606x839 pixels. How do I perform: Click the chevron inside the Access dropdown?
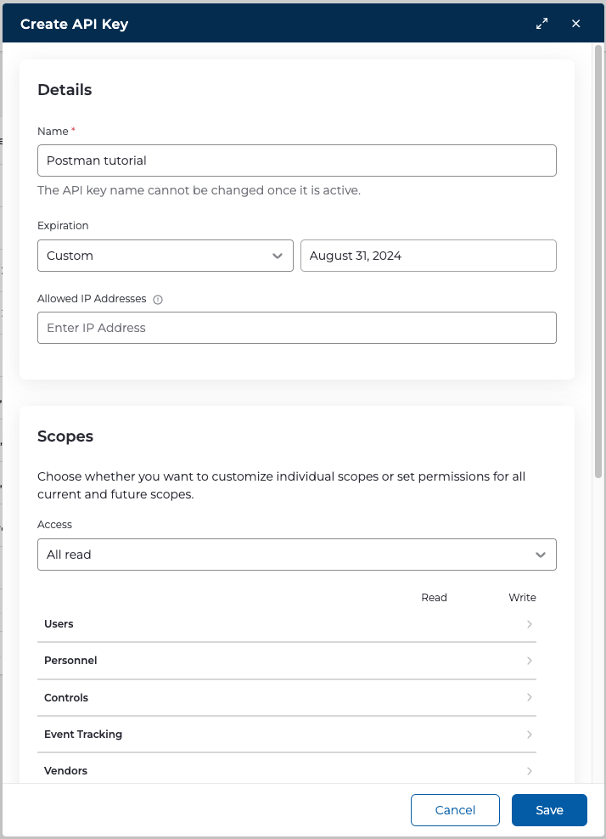point(541,555)
